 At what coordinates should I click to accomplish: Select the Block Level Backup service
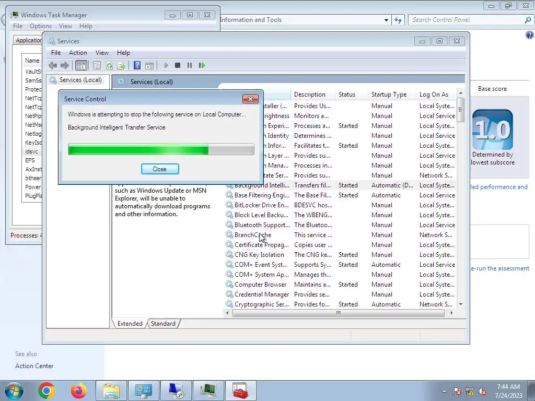click(x=341, y=215)
